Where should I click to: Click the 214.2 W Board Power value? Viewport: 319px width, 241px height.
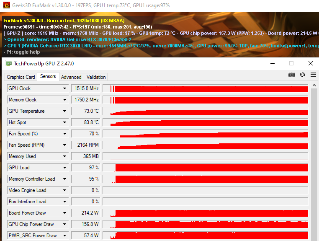[x=86, y=213]
